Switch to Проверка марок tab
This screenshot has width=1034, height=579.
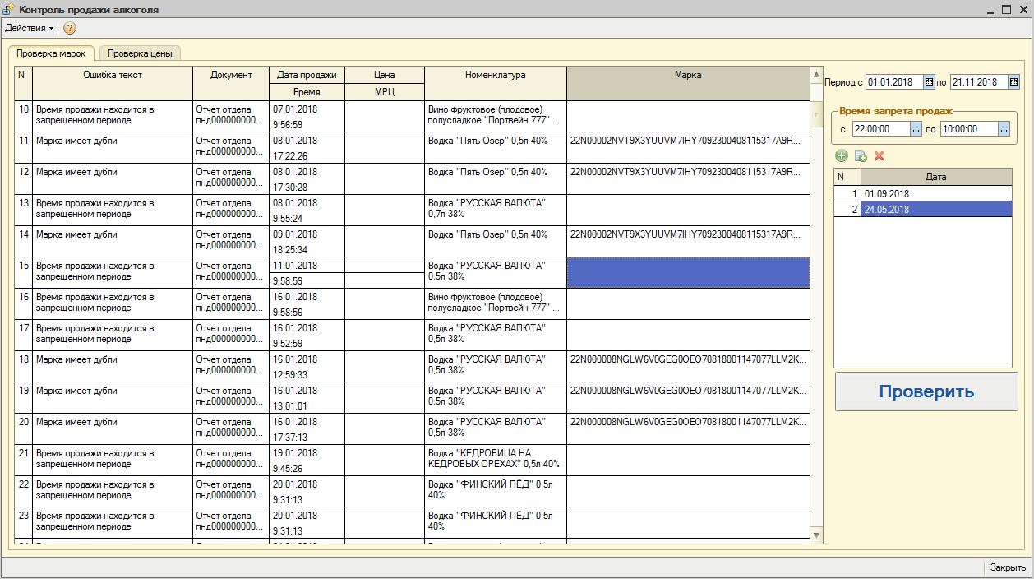click(51, 53)
